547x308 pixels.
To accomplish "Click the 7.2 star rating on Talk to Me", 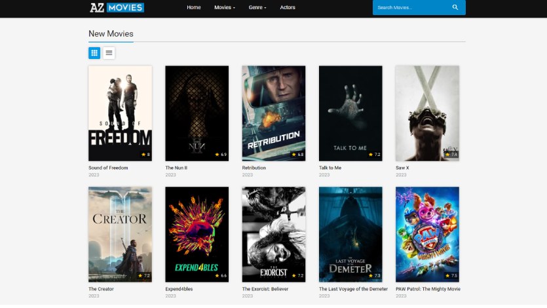I will [374, 155].
